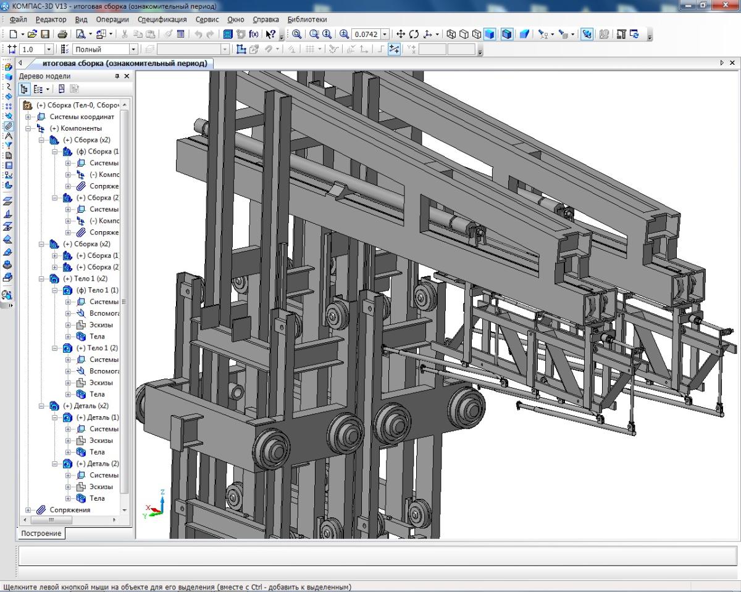
Task: Select the Сопряжения tree item
Action: [x=70, y=510]
